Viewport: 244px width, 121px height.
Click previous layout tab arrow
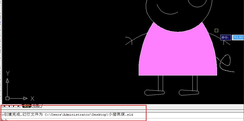9,106
